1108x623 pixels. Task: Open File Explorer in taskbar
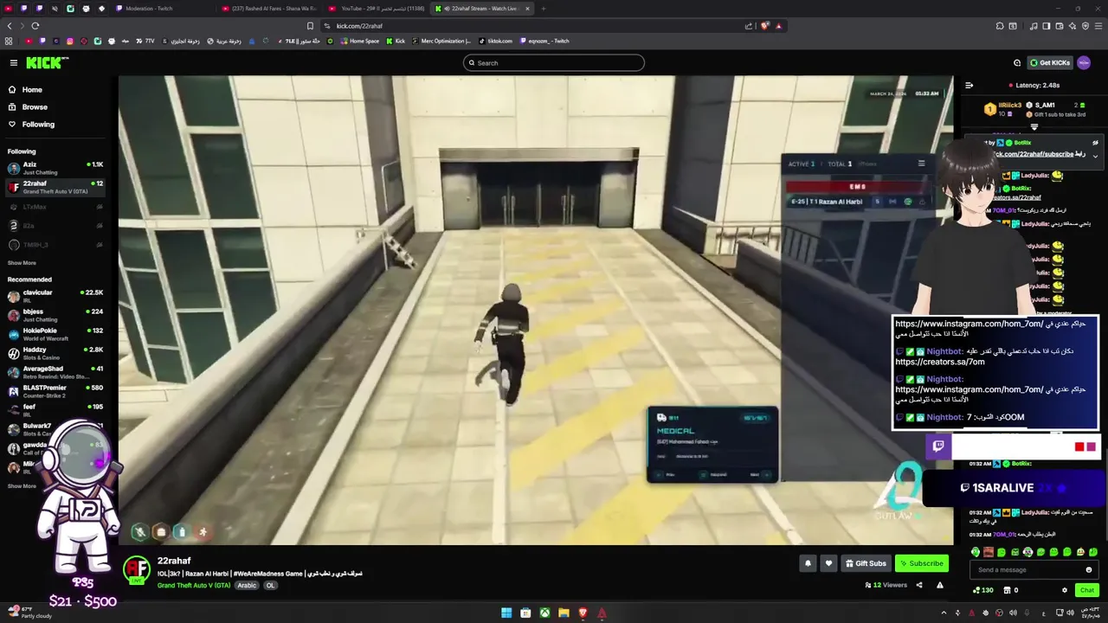(564, 613)
